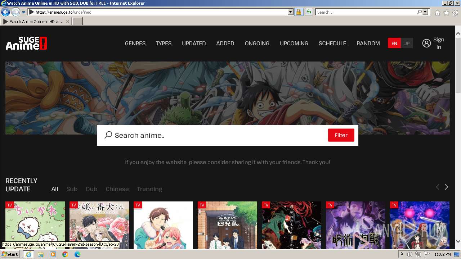Open the pink-haired girl anime thumbnail
Viewport: 461px width, 259px height.
coord(164,225)
